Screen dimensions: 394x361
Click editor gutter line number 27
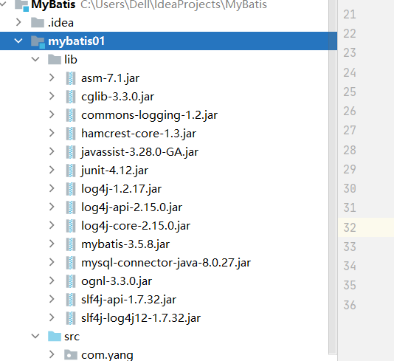pos(350,130)
